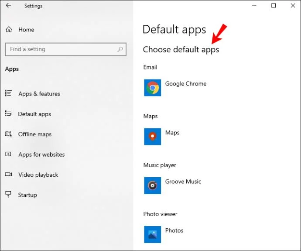Change Music player from Groove Music
The image size is (301, 251).
click(183, 182)
